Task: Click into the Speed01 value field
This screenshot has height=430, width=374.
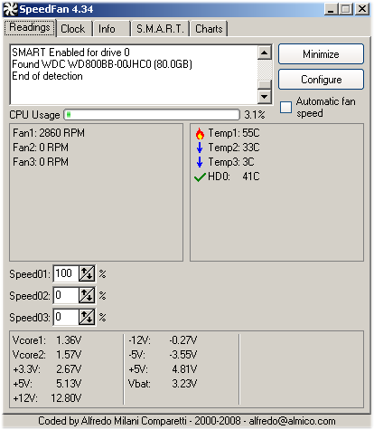Action: [66, 273]
